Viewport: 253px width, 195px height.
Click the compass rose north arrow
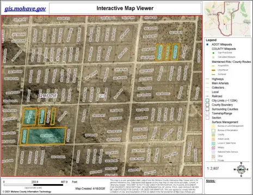point(241,169)
